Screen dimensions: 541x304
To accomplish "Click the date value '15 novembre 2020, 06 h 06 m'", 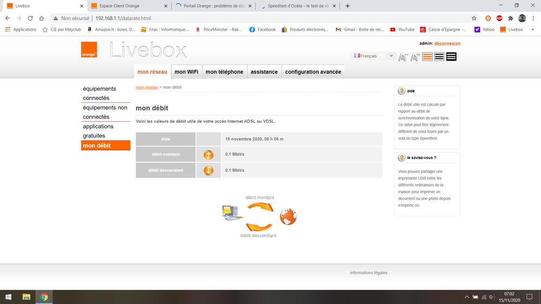I will click(255, 139).
